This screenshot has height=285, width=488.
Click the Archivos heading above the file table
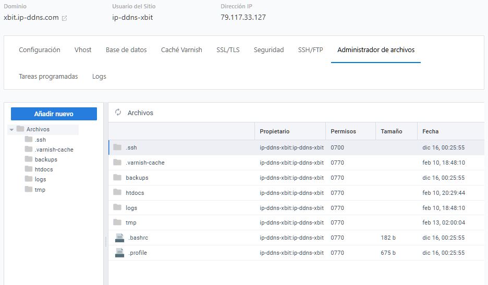[140, 113]
